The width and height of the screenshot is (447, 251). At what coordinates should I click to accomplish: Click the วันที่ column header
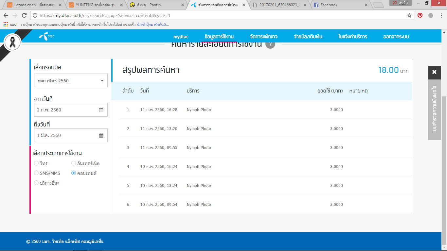[144, 91]
